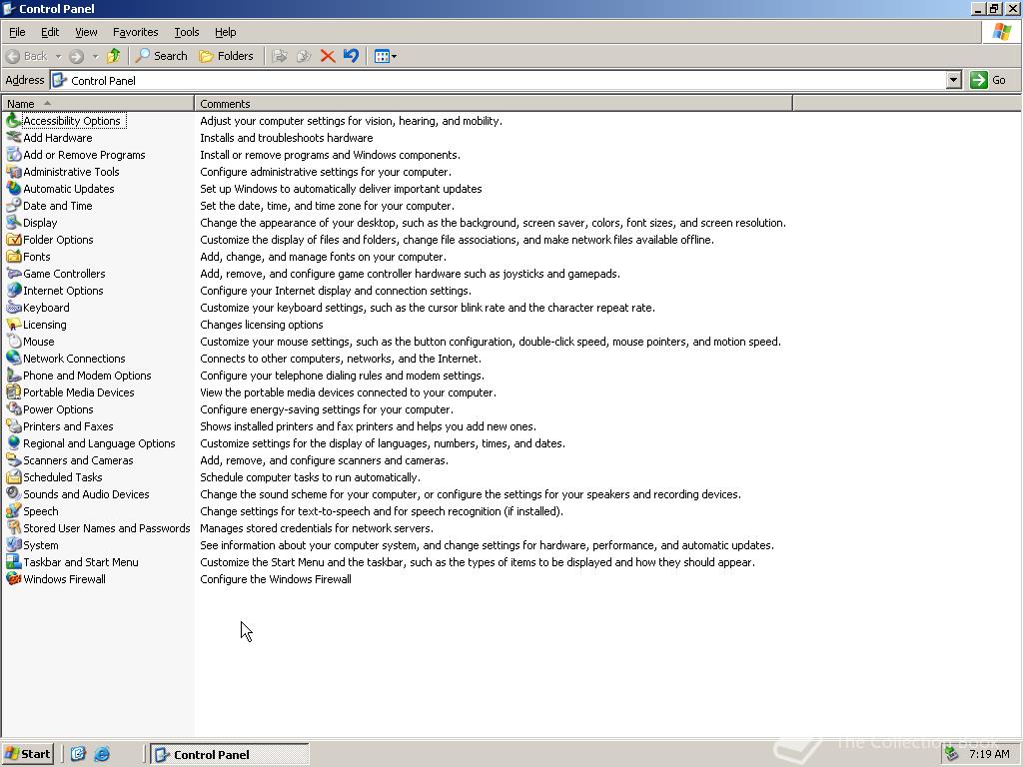Click the Show Desktop Quick Launch icon
Viewport: 1023px width, 767px height.
[x=78, y=755]
